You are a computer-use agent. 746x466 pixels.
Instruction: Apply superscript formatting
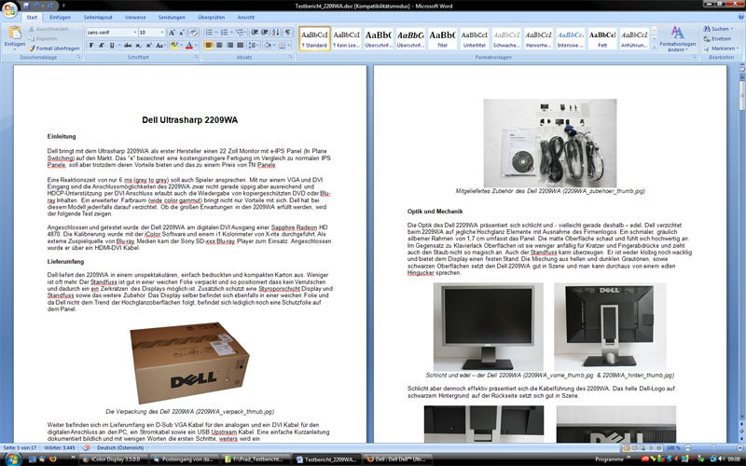tap(148, 45)
